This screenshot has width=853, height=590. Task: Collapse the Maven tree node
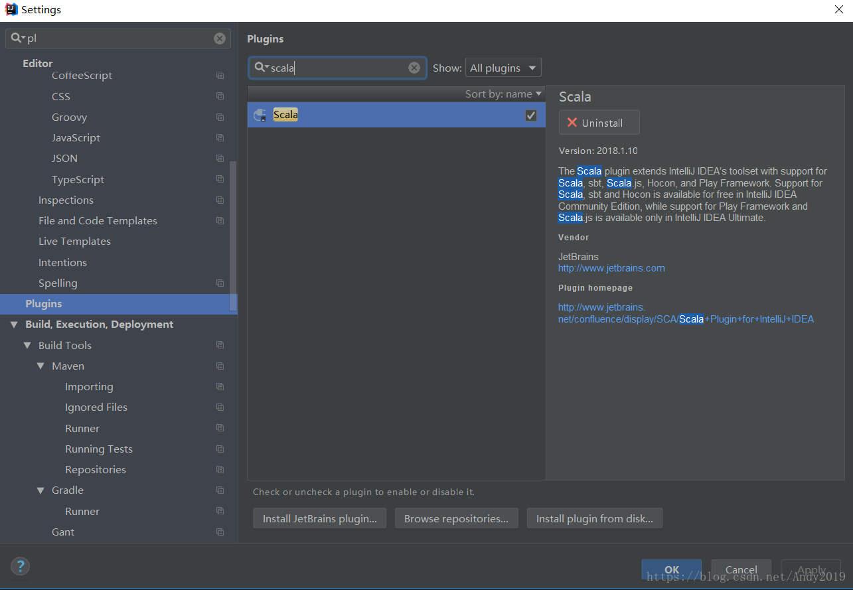click(40, 366)
